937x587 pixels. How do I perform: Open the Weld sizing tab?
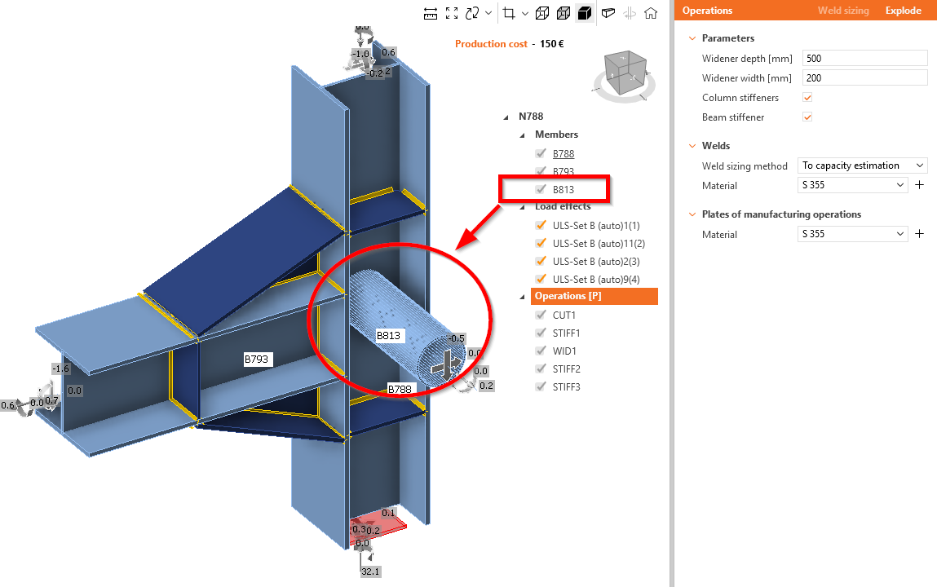point(843,11)
